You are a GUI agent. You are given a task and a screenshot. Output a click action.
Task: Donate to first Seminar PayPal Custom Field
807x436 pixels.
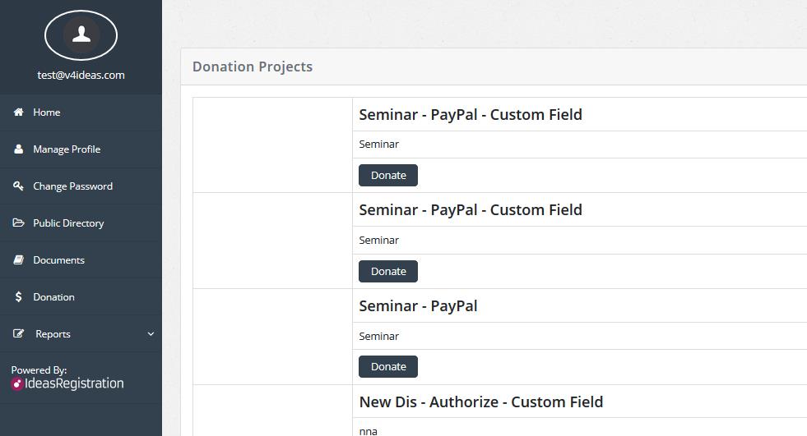(388, 176)
